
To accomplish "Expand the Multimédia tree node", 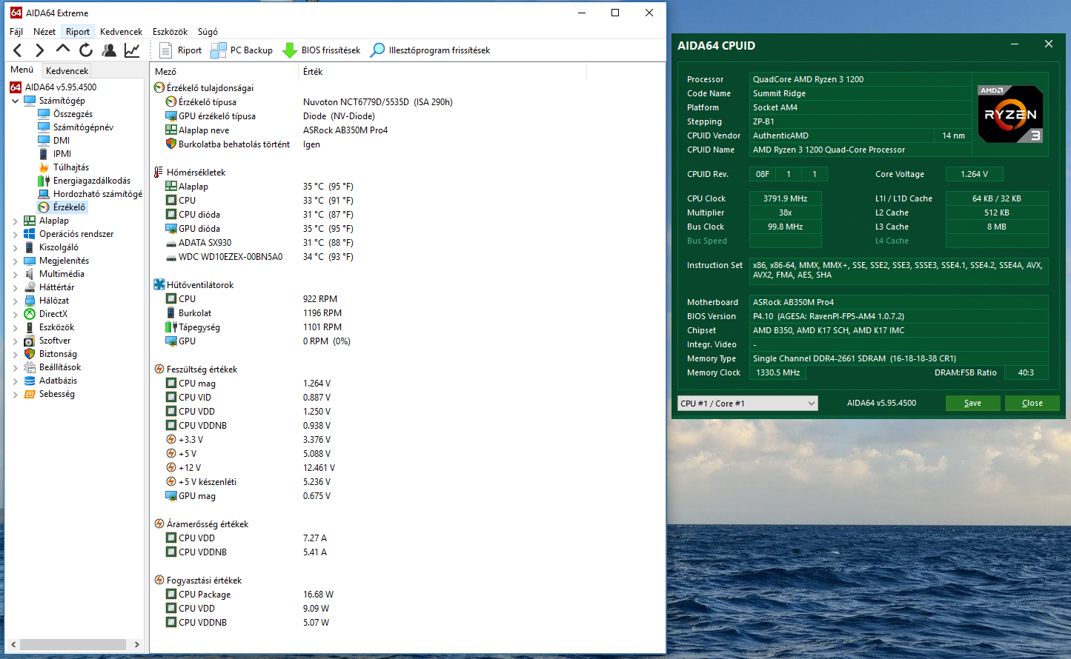I will coord(15,274).
